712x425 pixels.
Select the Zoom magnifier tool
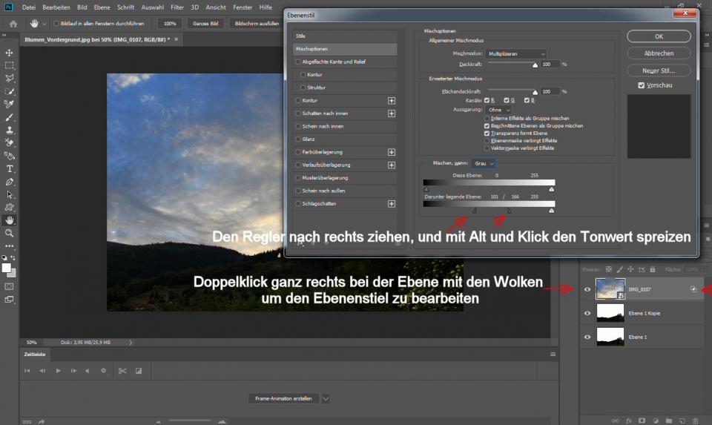[10, 233]
